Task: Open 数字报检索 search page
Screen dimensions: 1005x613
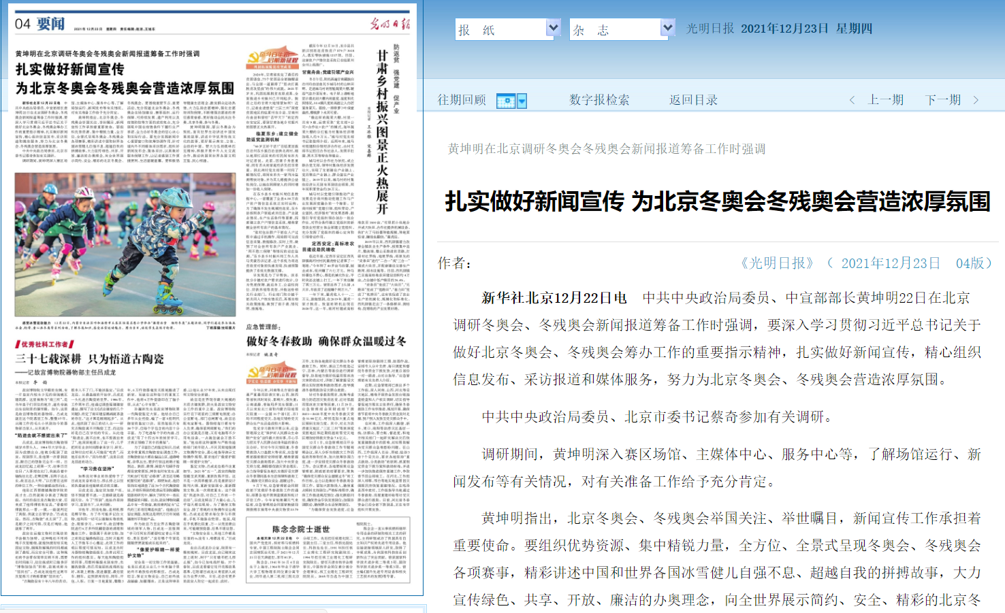Action: [x=599, y=100]
